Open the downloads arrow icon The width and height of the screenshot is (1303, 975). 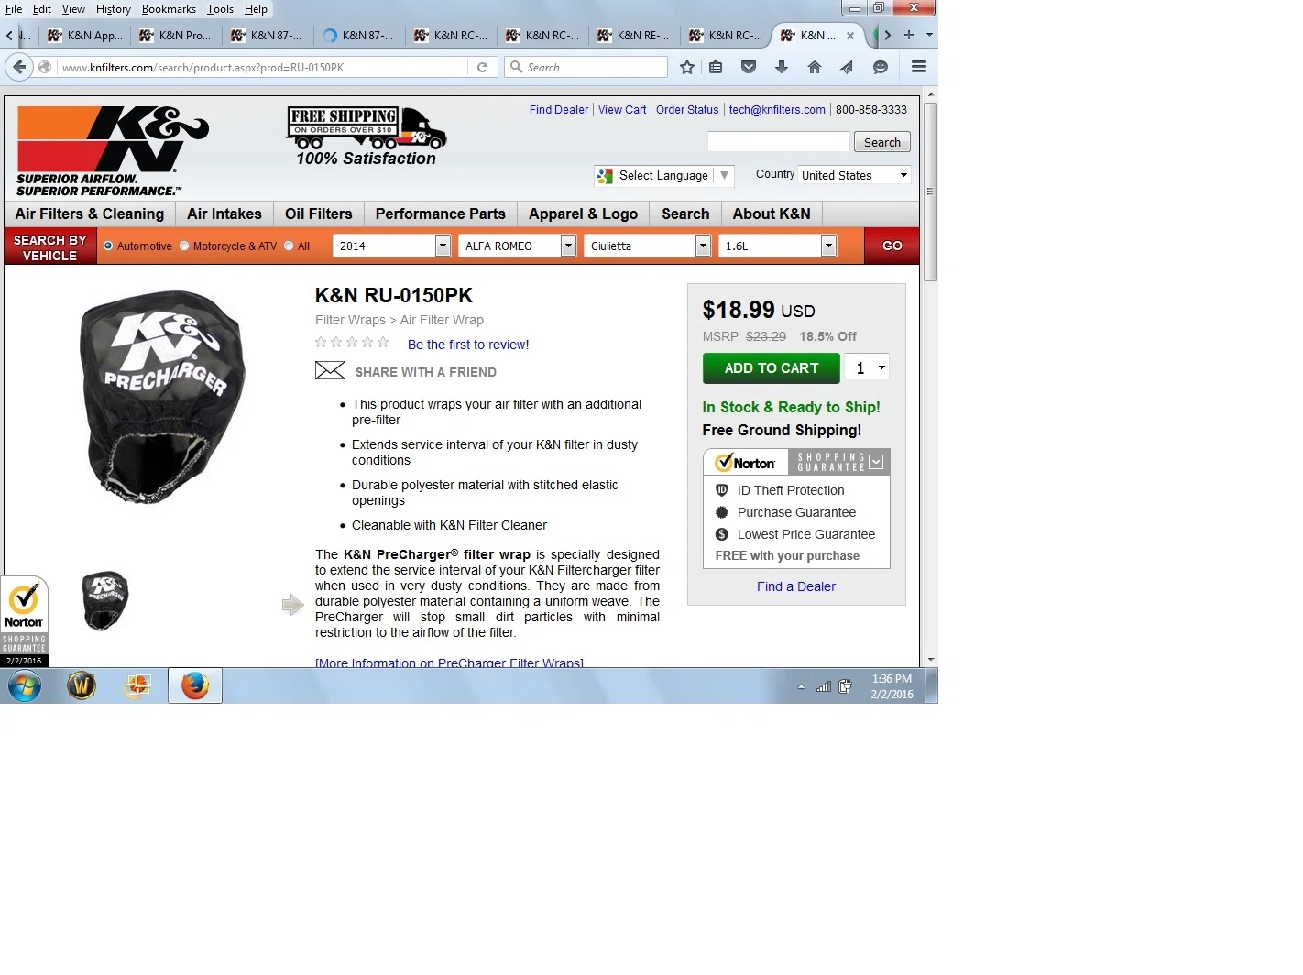782,67
